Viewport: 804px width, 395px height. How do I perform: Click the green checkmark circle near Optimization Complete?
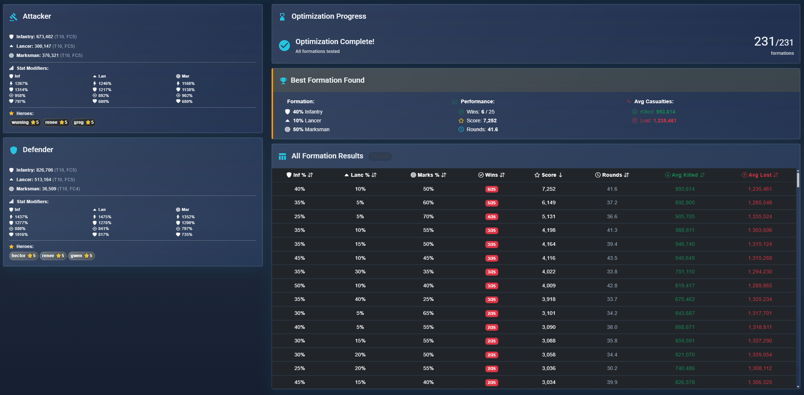[x=284, y=46]
